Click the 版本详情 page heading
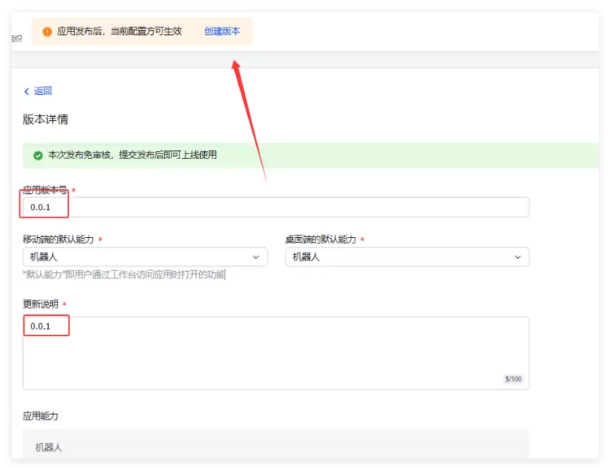The width and height of the screenshot is (610, 470). [46, 119]
